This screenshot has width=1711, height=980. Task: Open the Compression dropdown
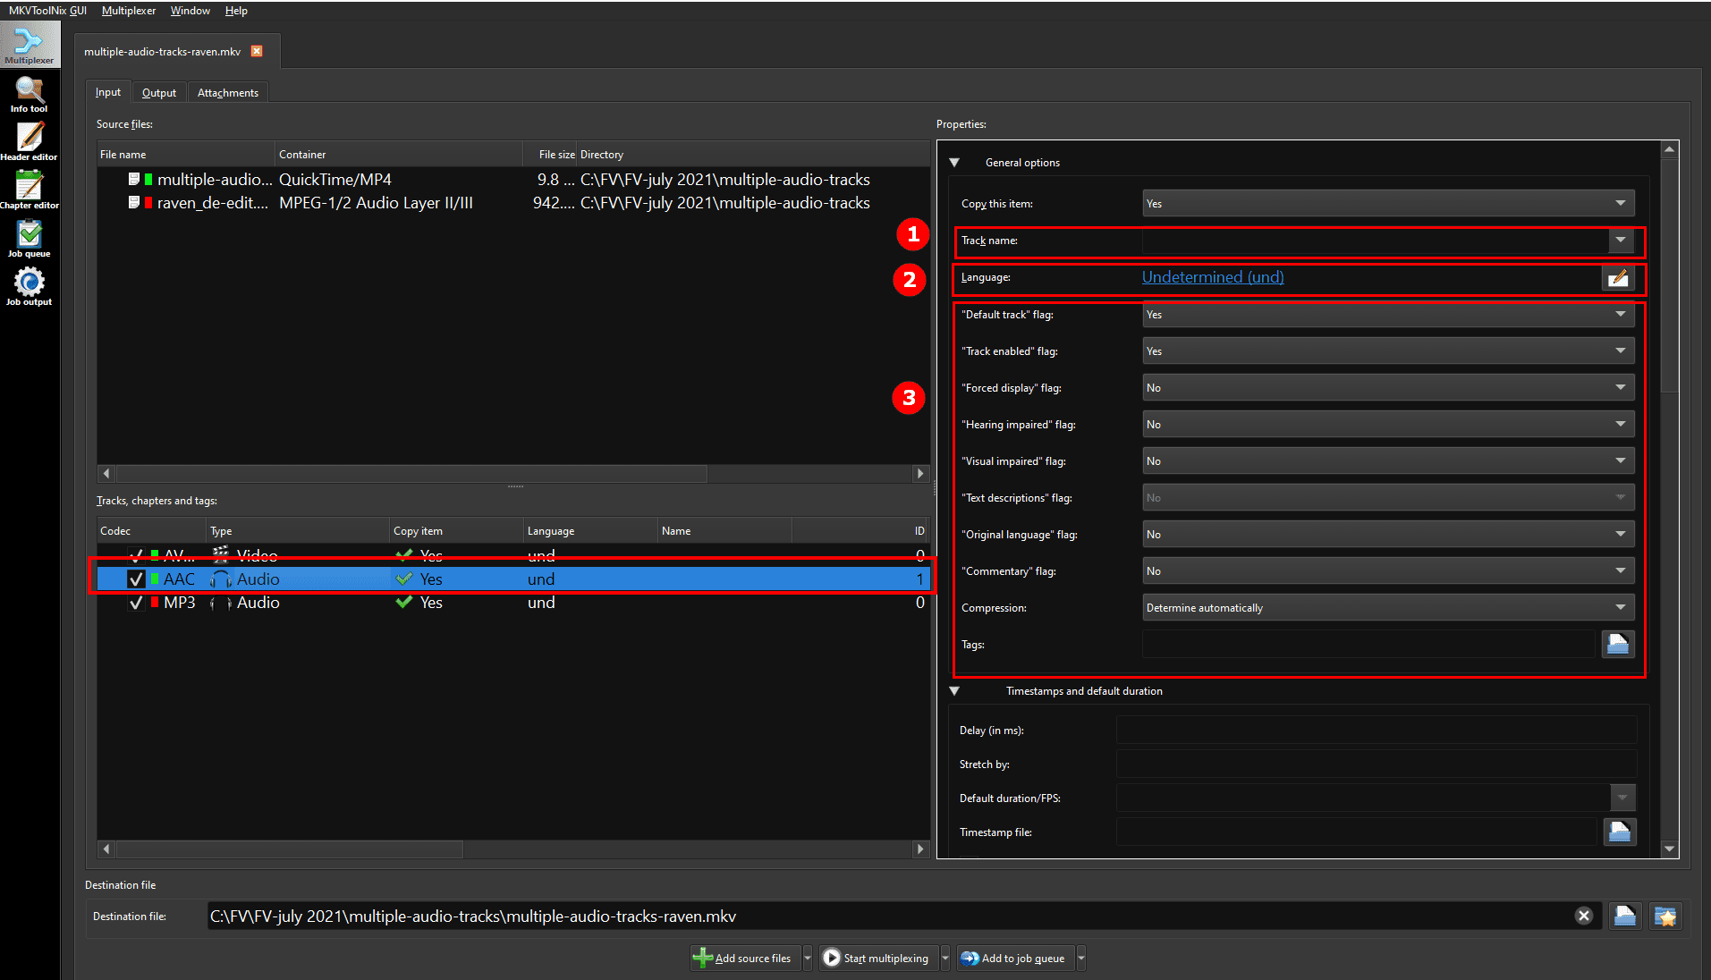pos(1388,607)
